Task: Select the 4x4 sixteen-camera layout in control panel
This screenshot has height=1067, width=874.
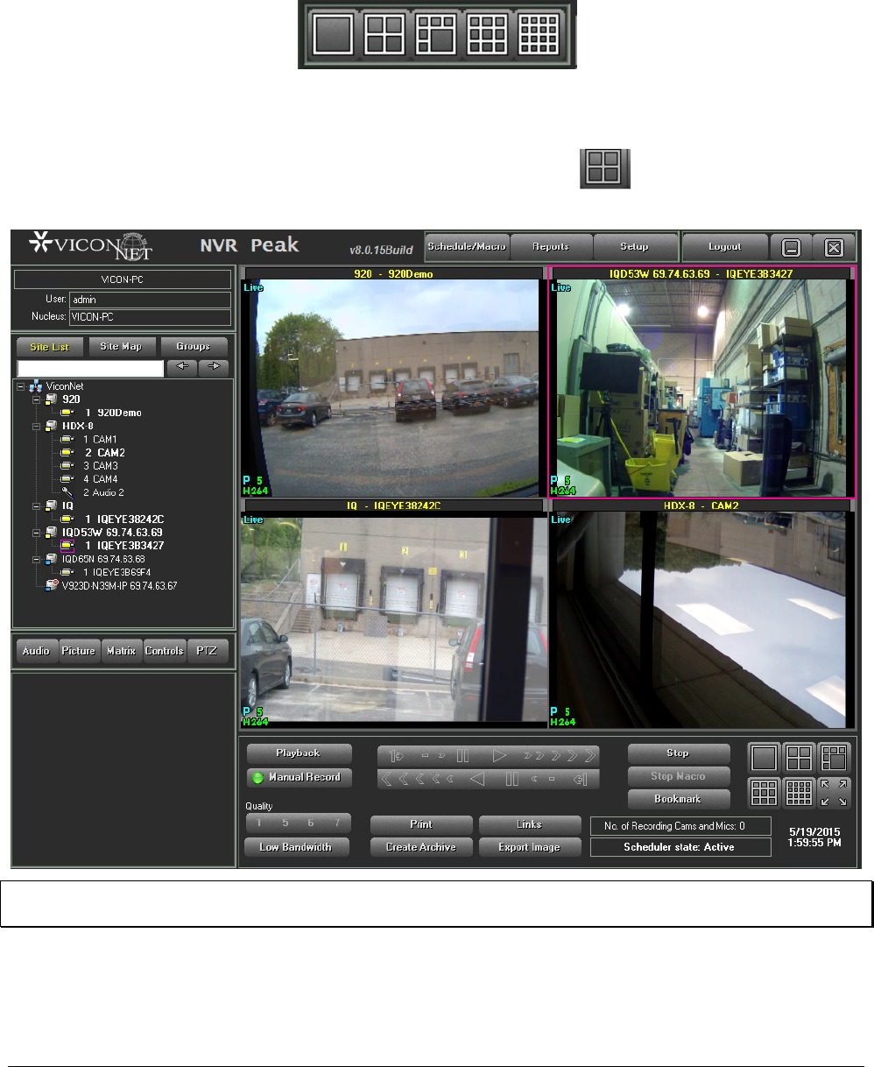Action: 799,793
